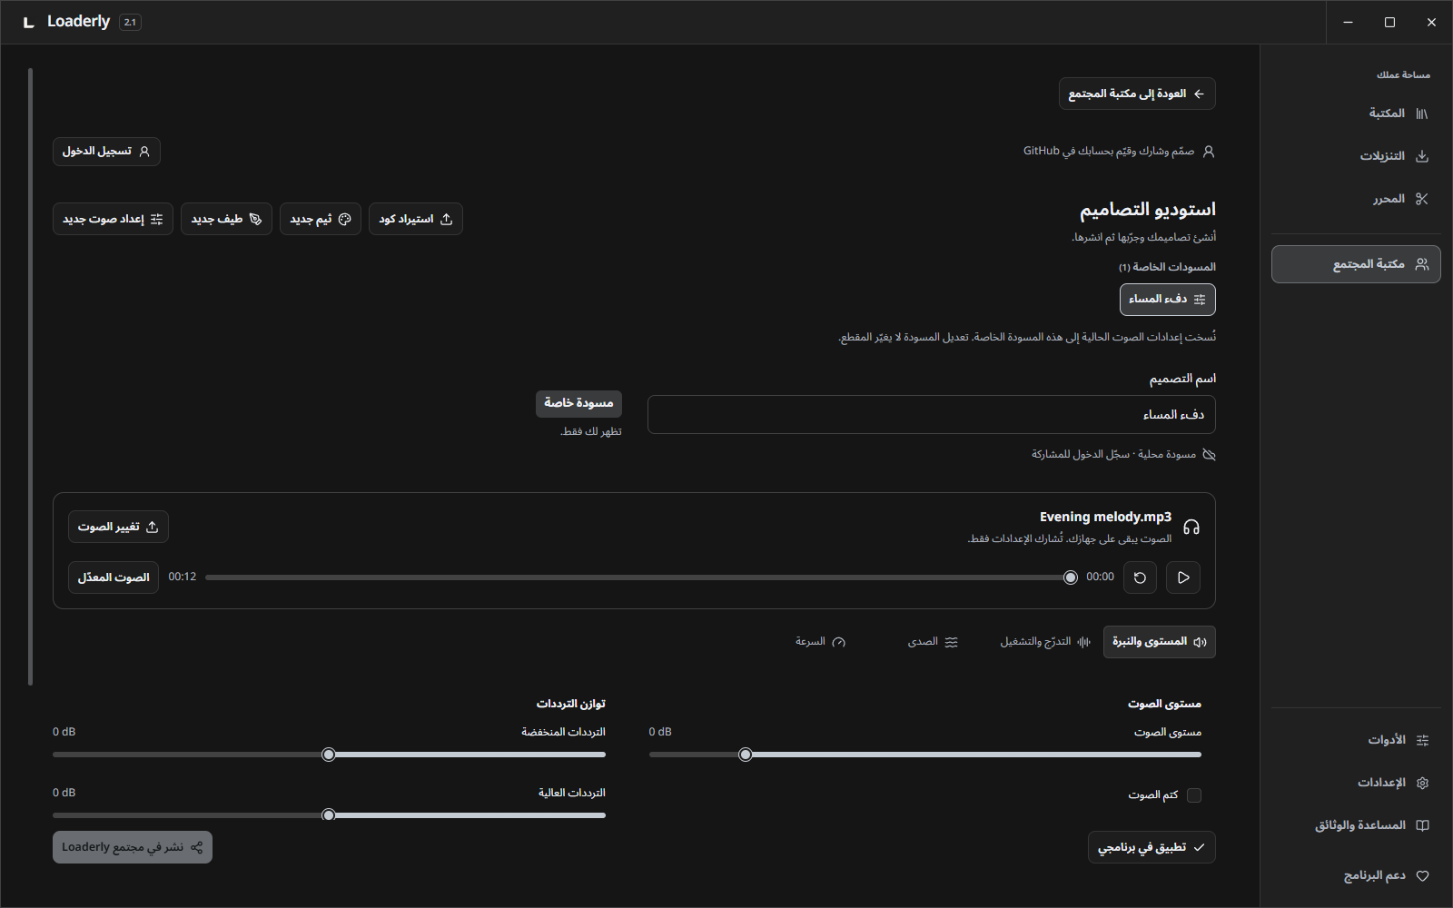
Task: Click the Evening melody.mp3 file name
Action: pyautogui.click(x=1105, y=517)
